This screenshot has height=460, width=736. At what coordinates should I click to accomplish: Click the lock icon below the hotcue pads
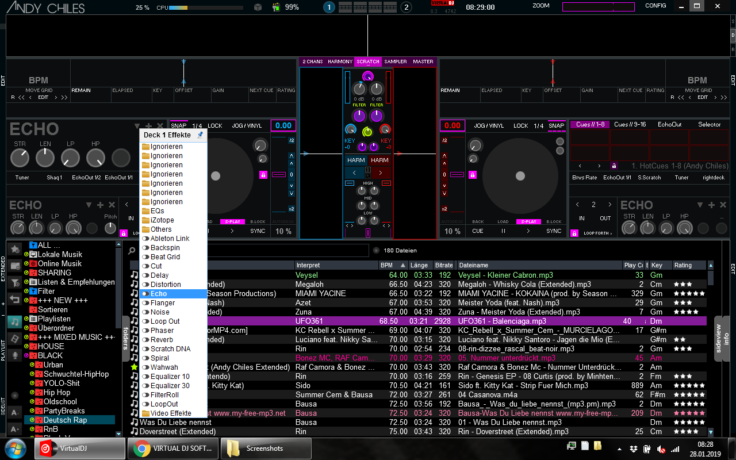(614, 166)
